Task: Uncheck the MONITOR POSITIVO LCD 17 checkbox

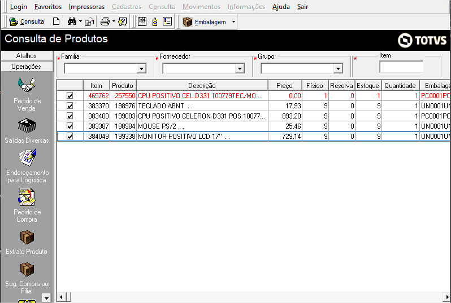Action: pyautogui.click(x=70, y=136)
